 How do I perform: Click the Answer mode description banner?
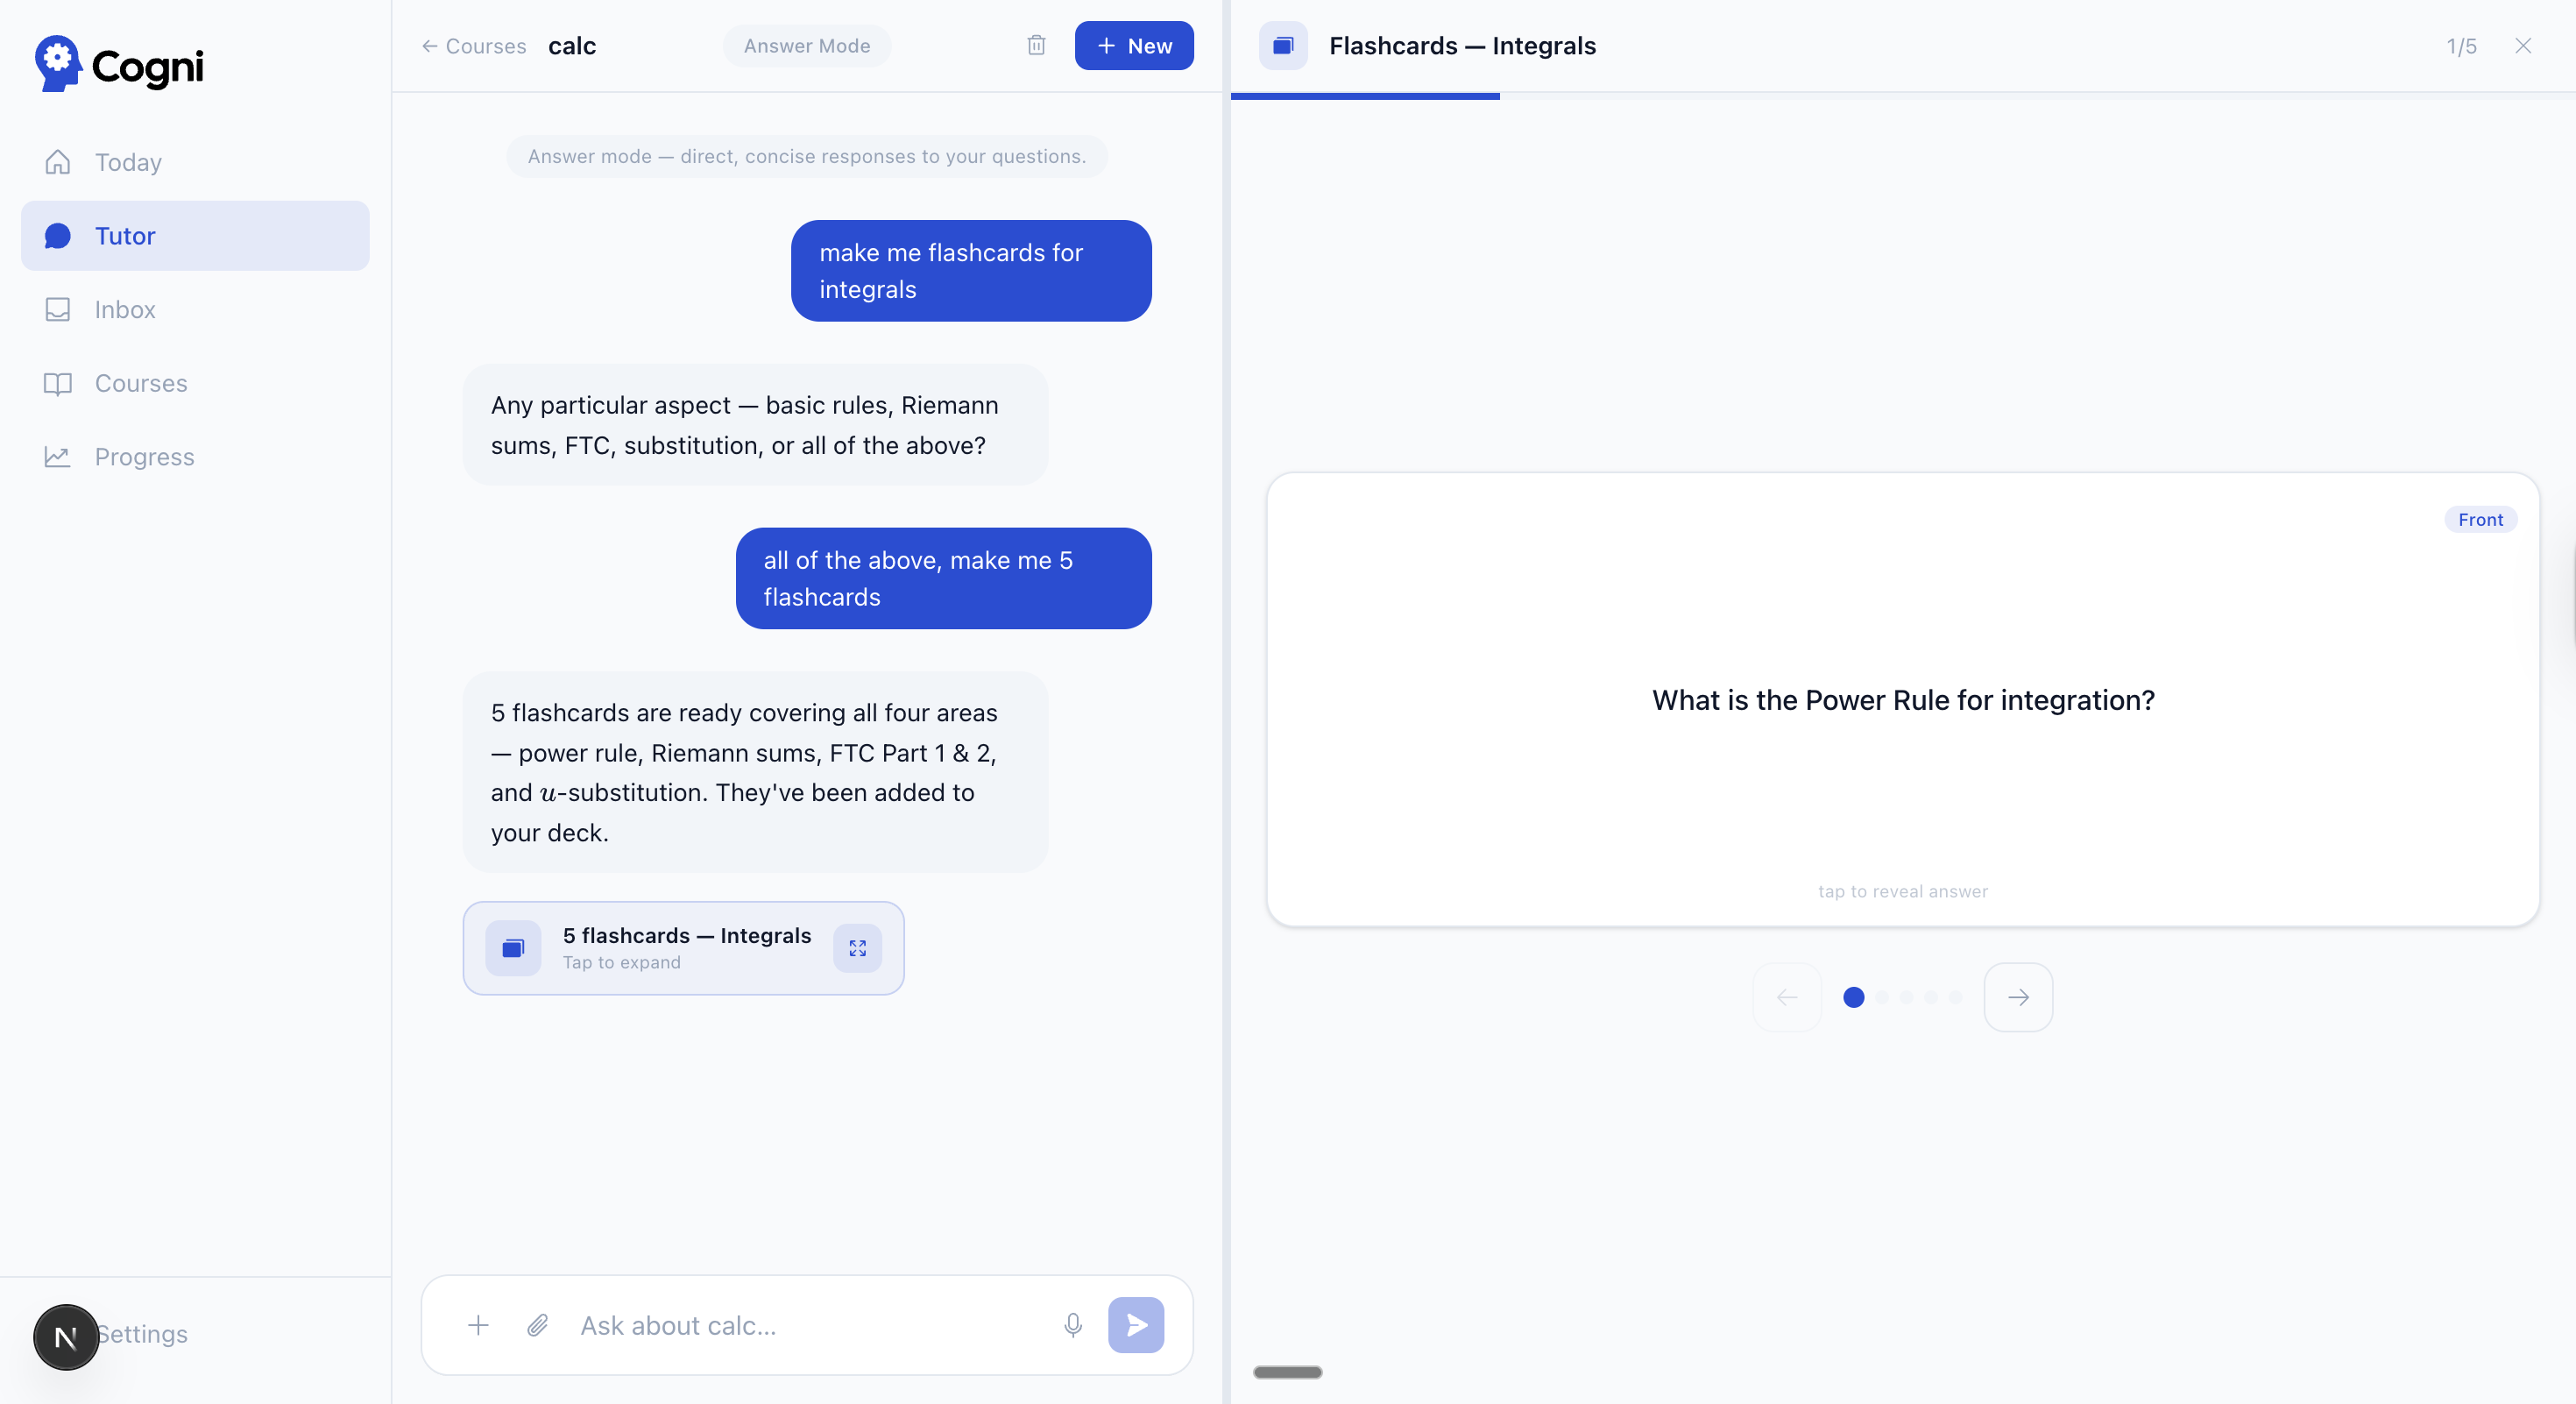pos(807,156)
